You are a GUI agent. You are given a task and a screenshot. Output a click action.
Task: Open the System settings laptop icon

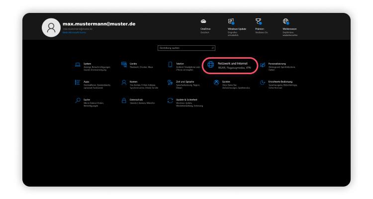click(x=78, y=65)
